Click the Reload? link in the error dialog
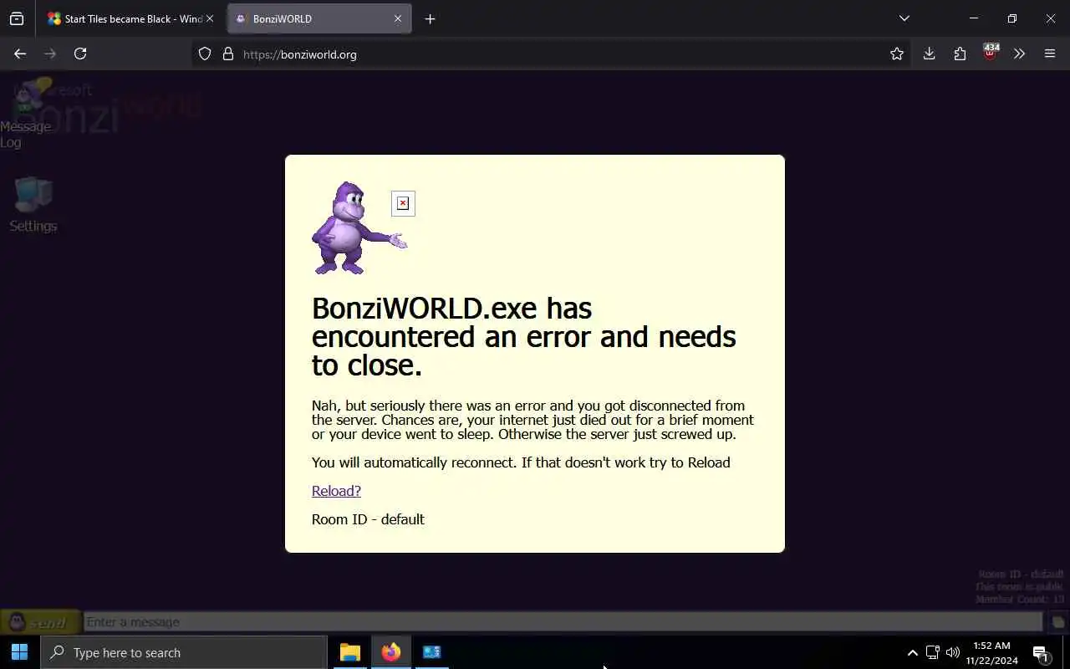The width and height of the screenshot is (1070, 669). coord(336,491)
